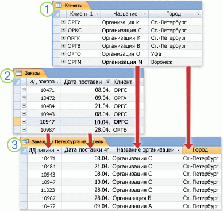Click the select-all corner box of the Клиенты table
223x211 pixels.
tap(56, 14)
